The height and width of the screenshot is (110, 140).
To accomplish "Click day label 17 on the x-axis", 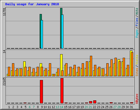I will [74, 107].
